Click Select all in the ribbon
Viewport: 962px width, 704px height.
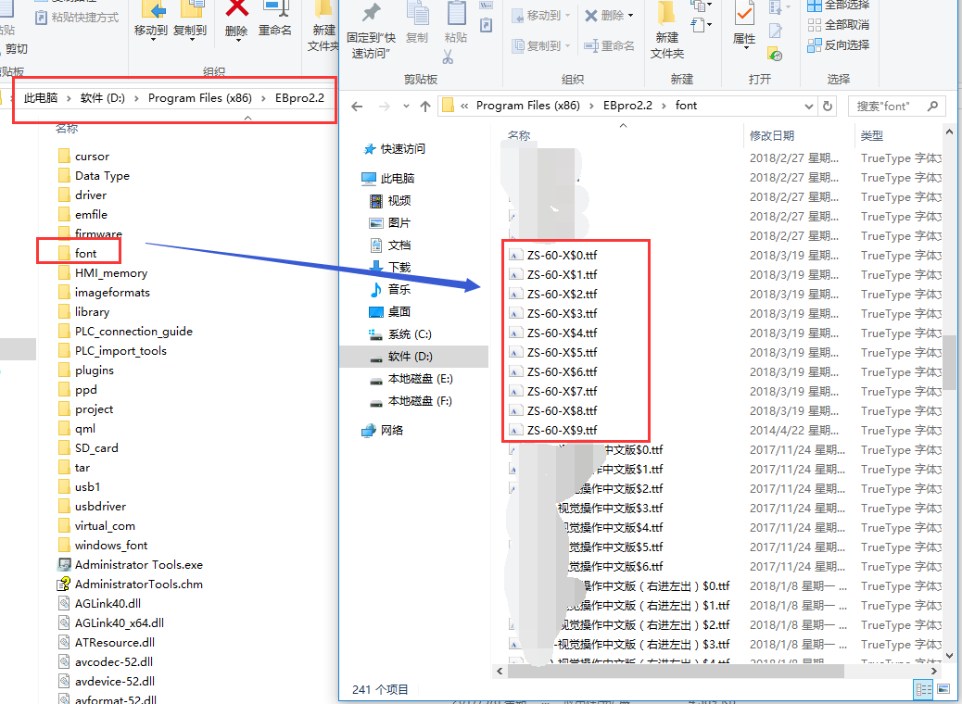(x=839, y=6)
